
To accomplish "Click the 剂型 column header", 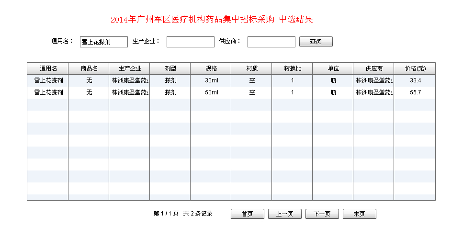I will tap(170, 68).
